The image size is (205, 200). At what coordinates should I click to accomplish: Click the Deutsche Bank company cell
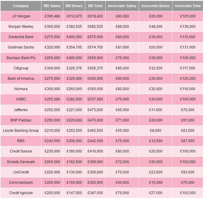[21, 37]
